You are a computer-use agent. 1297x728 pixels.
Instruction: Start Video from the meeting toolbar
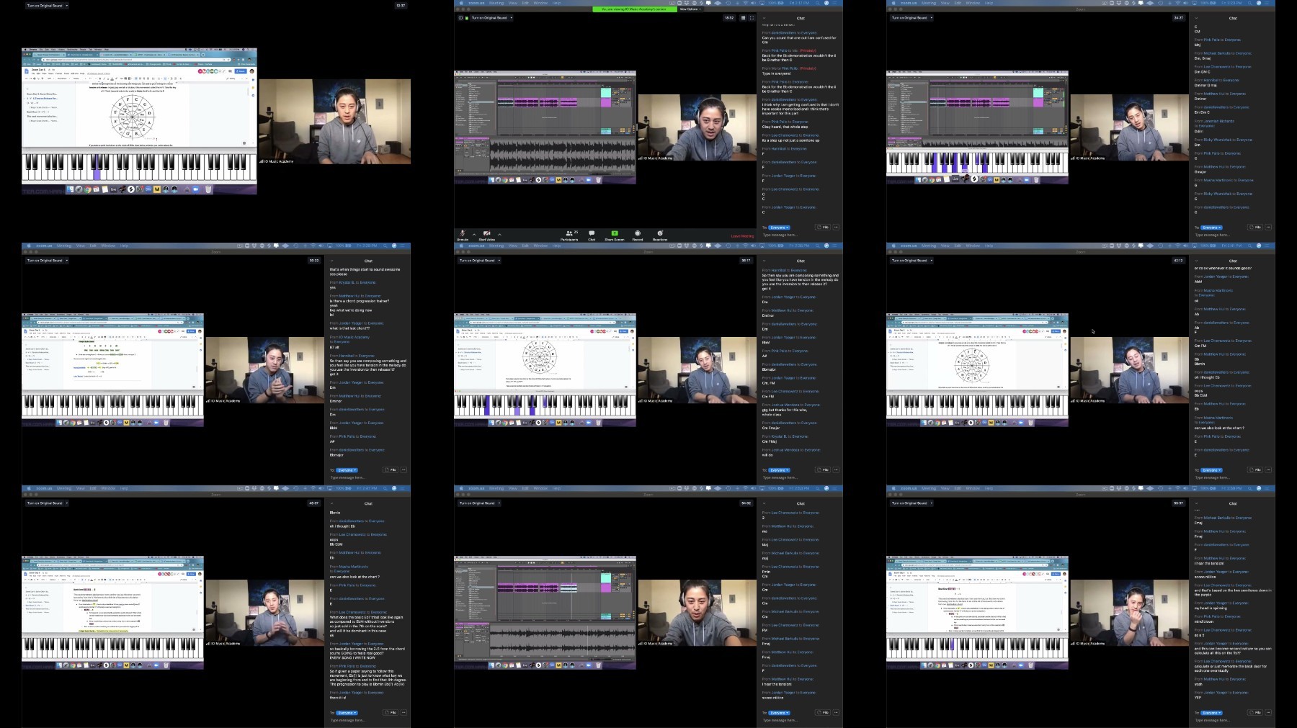487,235
